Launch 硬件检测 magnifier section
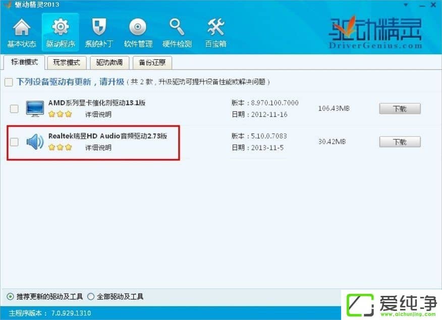The height and width of the screenshot is (320, 442). [x=177, y=33]
